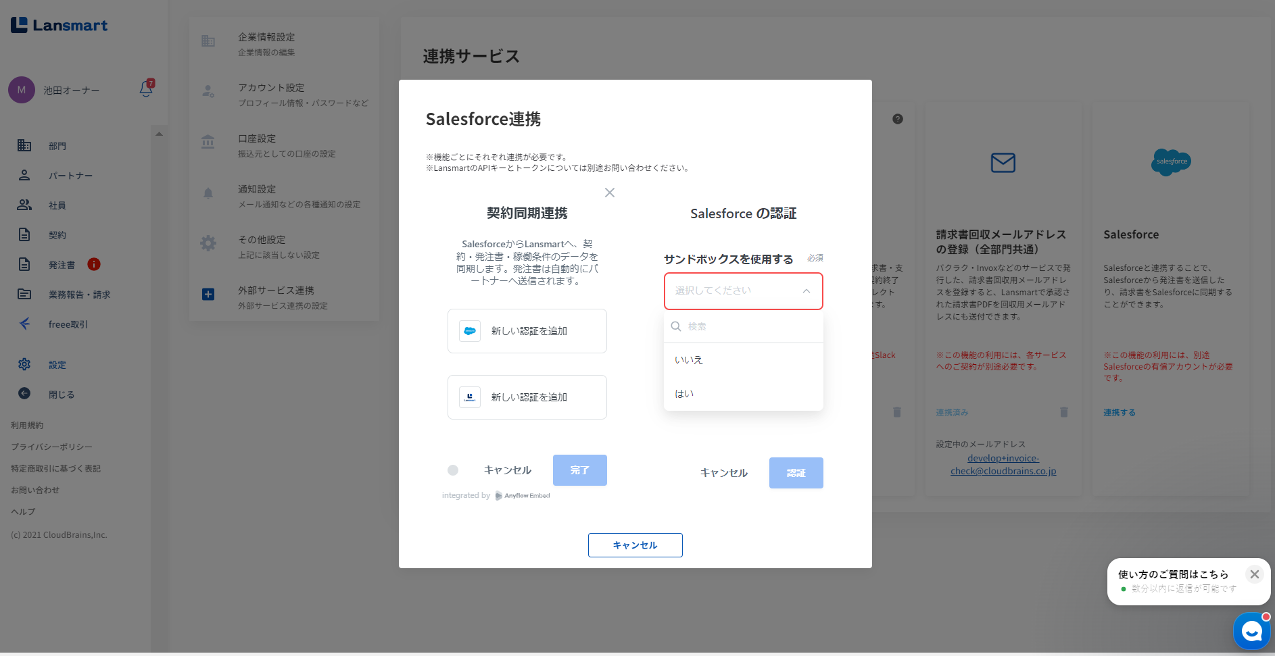
Task: Click the 閉じる back-arrow icon
Action: [x=24, y=393]
